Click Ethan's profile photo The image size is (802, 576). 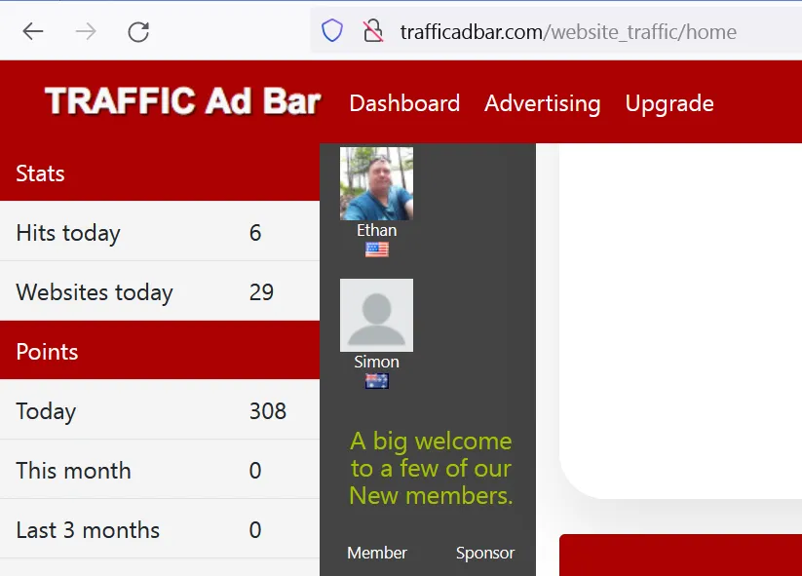[376, 183]
